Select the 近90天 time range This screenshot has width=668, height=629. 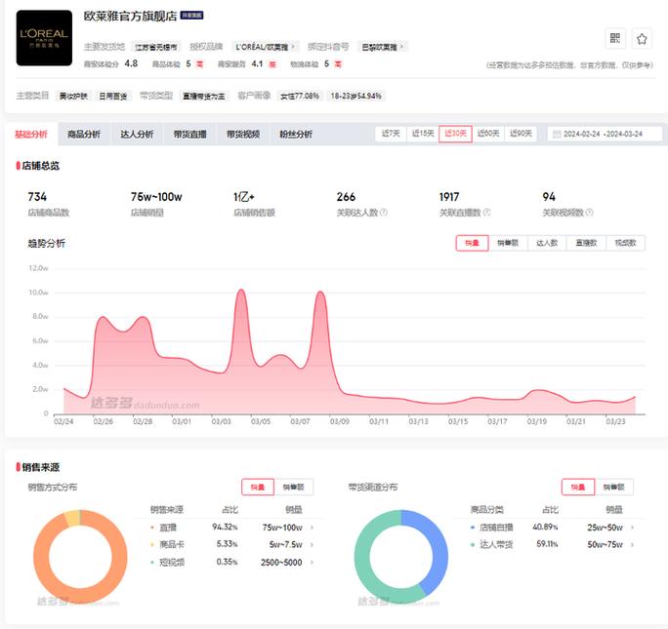tap(521, 134)
